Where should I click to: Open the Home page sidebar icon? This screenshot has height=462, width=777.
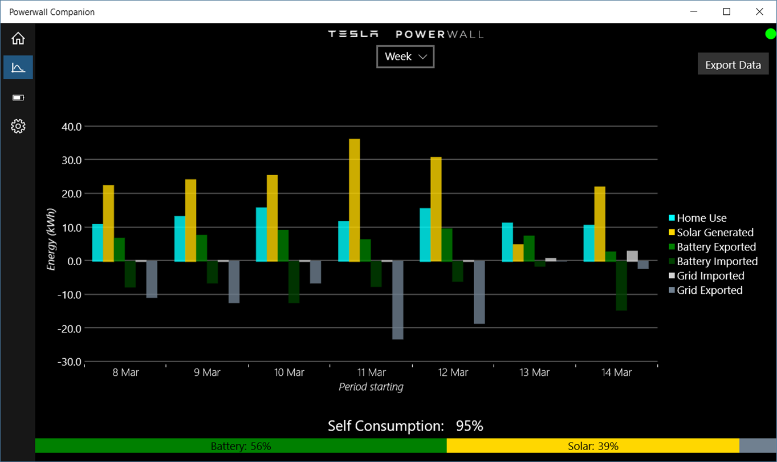click(x=18, y=38)
